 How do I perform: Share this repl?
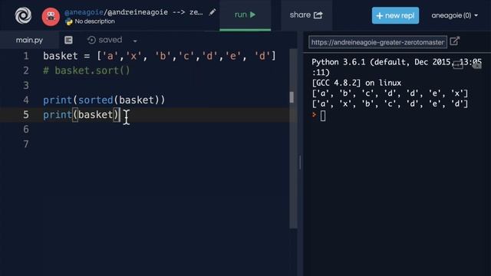(x=306, y=15)
